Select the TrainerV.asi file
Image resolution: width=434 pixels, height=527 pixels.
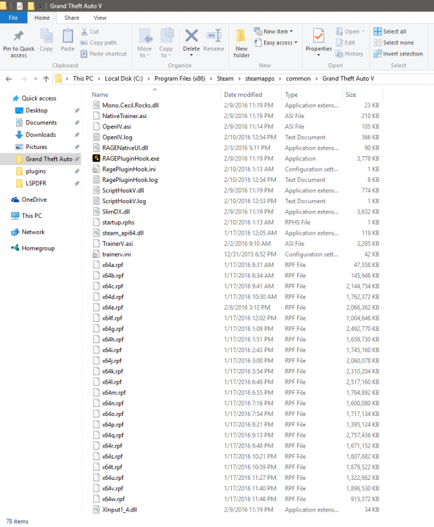pos(117,243)
